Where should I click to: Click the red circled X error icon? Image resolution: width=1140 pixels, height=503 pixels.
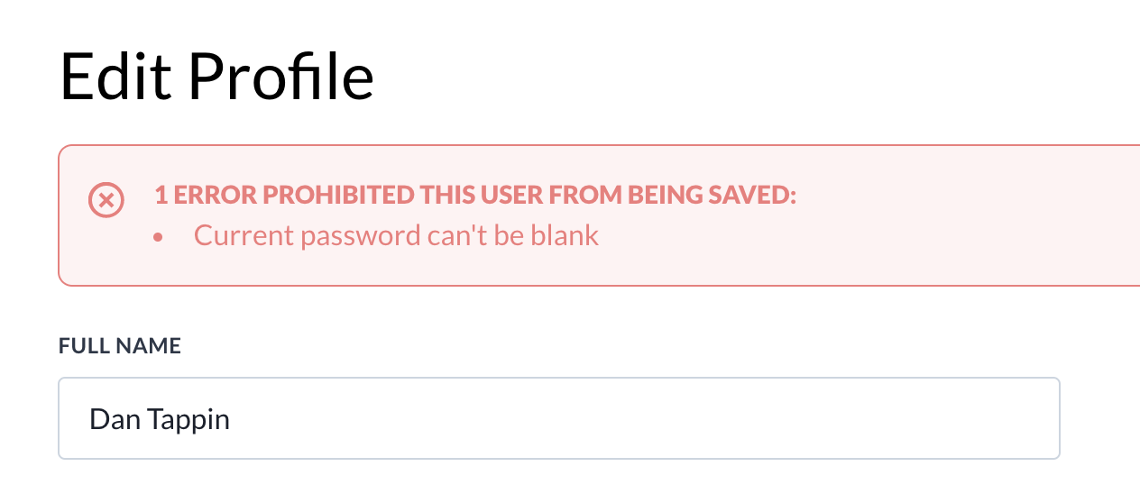106,199
